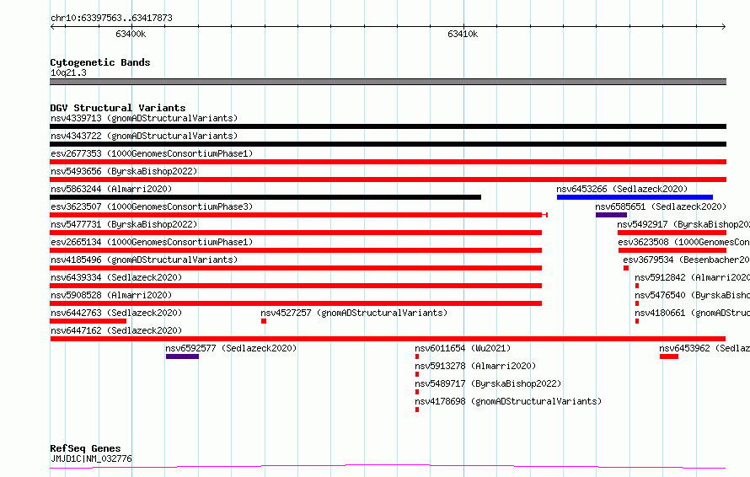
Task: Click the chr10:63397563..63417873 coordinates text
Action: [111, 18]
